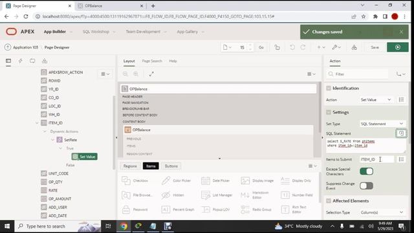Open the Page Shared Components tab icon
Image resolution: width=414 pixels, height=233 pixels.
coord(45,61)
